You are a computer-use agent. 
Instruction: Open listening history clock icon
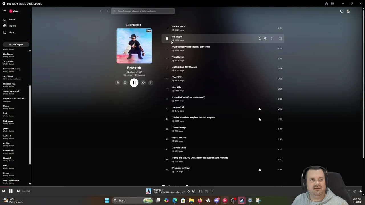342,11
